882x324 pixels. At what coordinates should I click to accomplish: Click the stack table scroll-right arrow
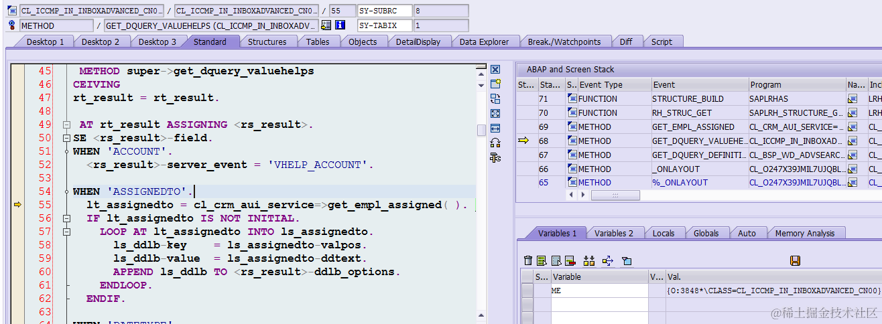tap(584, 195)
